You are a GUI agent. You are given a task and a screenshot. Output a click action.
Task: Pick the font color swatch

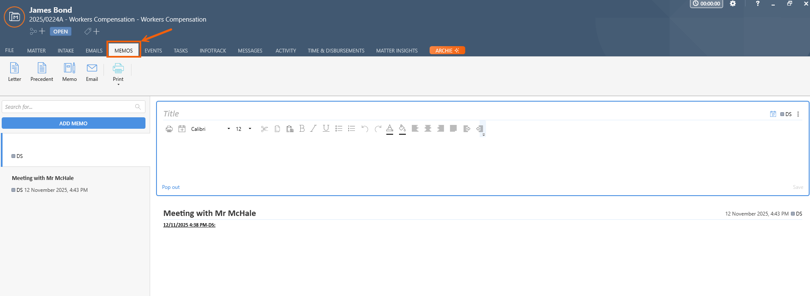tap(390, 129)
